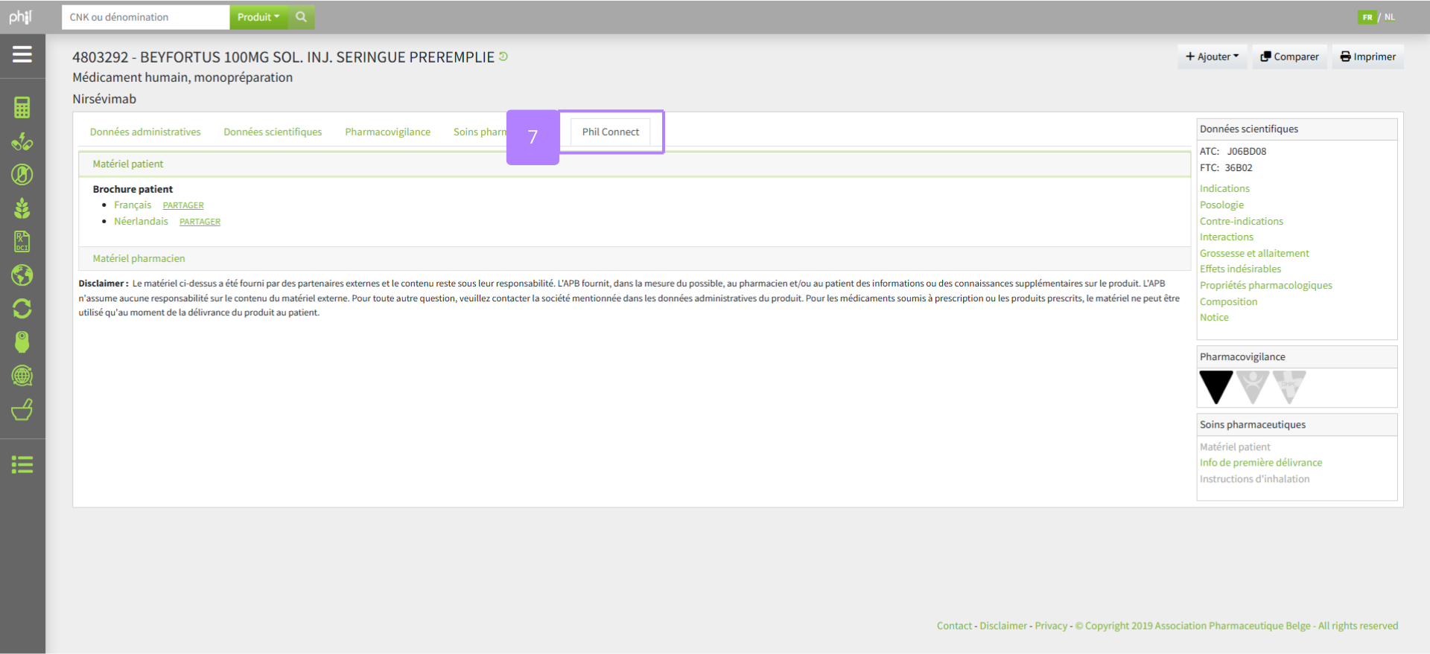Image resolution: width=1430 pixels, height=654 pixels.
Task: Click the Disclaimer footer link
Action: (1003, 626)
